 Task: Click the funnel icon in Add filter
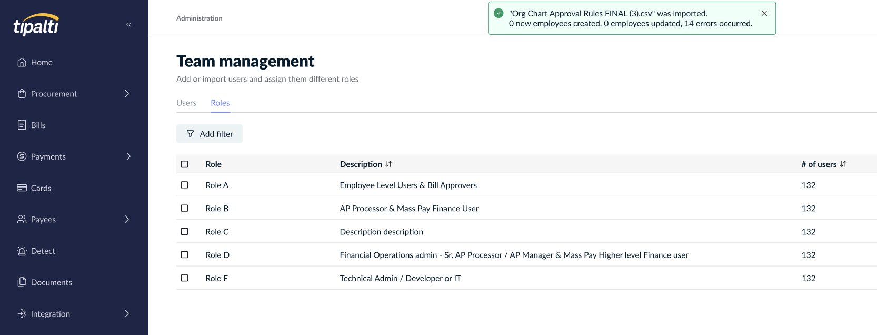click(190, 134)
